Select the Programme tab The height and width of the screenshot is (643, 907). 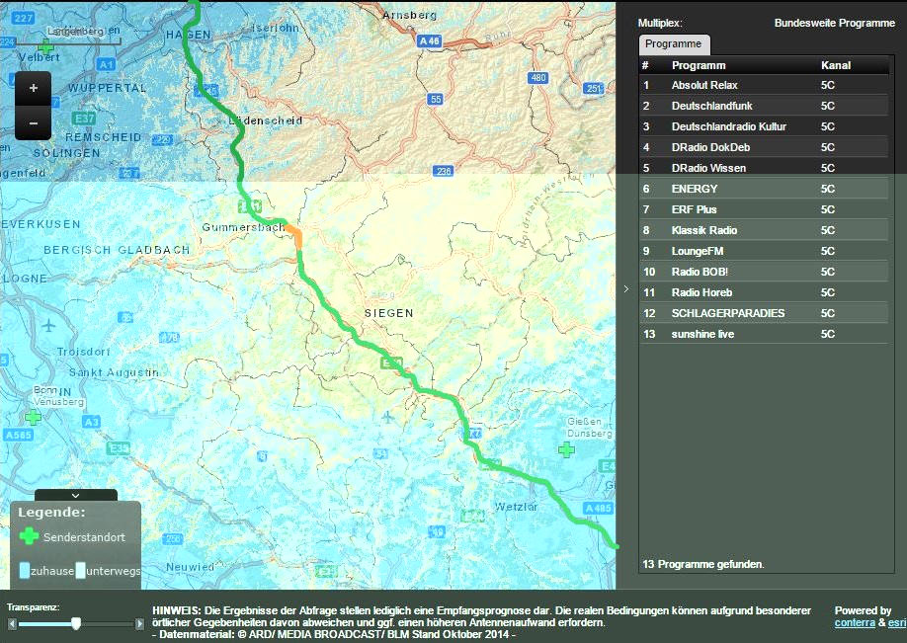[674, 44]
